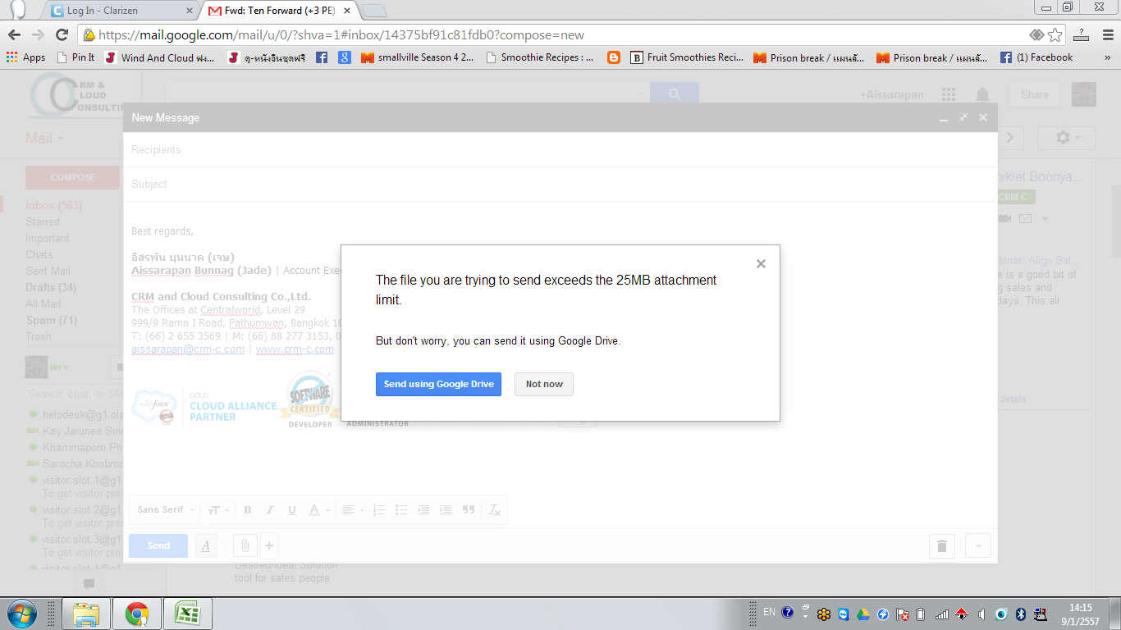This screenshot has height=630, width=1121.
Task: Toggle underline formatting in compose toolbar
Action: click(291, 509)
